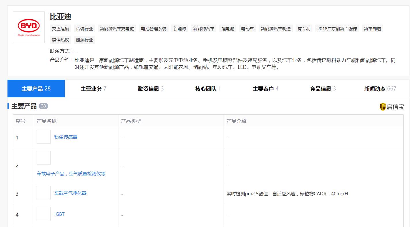Click the 启信宝 shield logo
The width and height of the screenshot is (410, 227).
383,107
